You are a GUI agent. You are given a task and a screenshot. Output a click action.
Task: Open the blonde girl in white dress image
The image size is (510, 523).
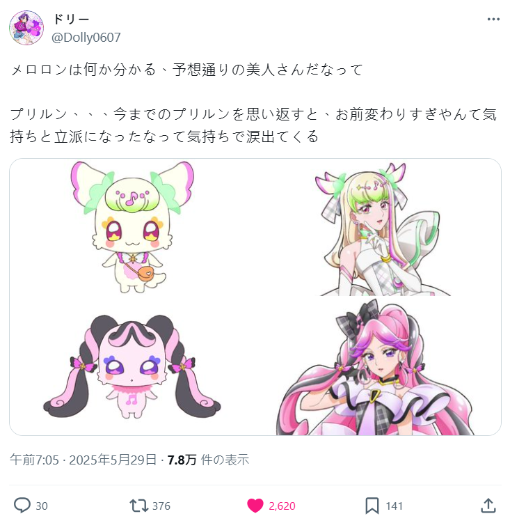click(x=378, y=229)
